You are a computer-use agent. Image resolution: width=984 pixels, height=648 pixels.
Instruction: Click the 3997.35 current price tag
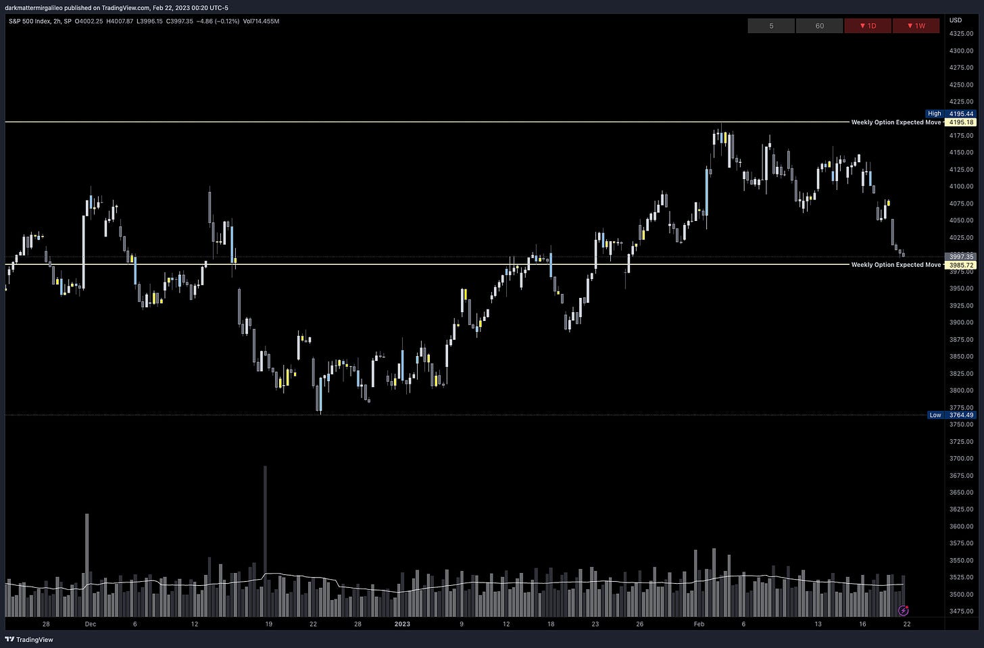(x=961, y=257)
